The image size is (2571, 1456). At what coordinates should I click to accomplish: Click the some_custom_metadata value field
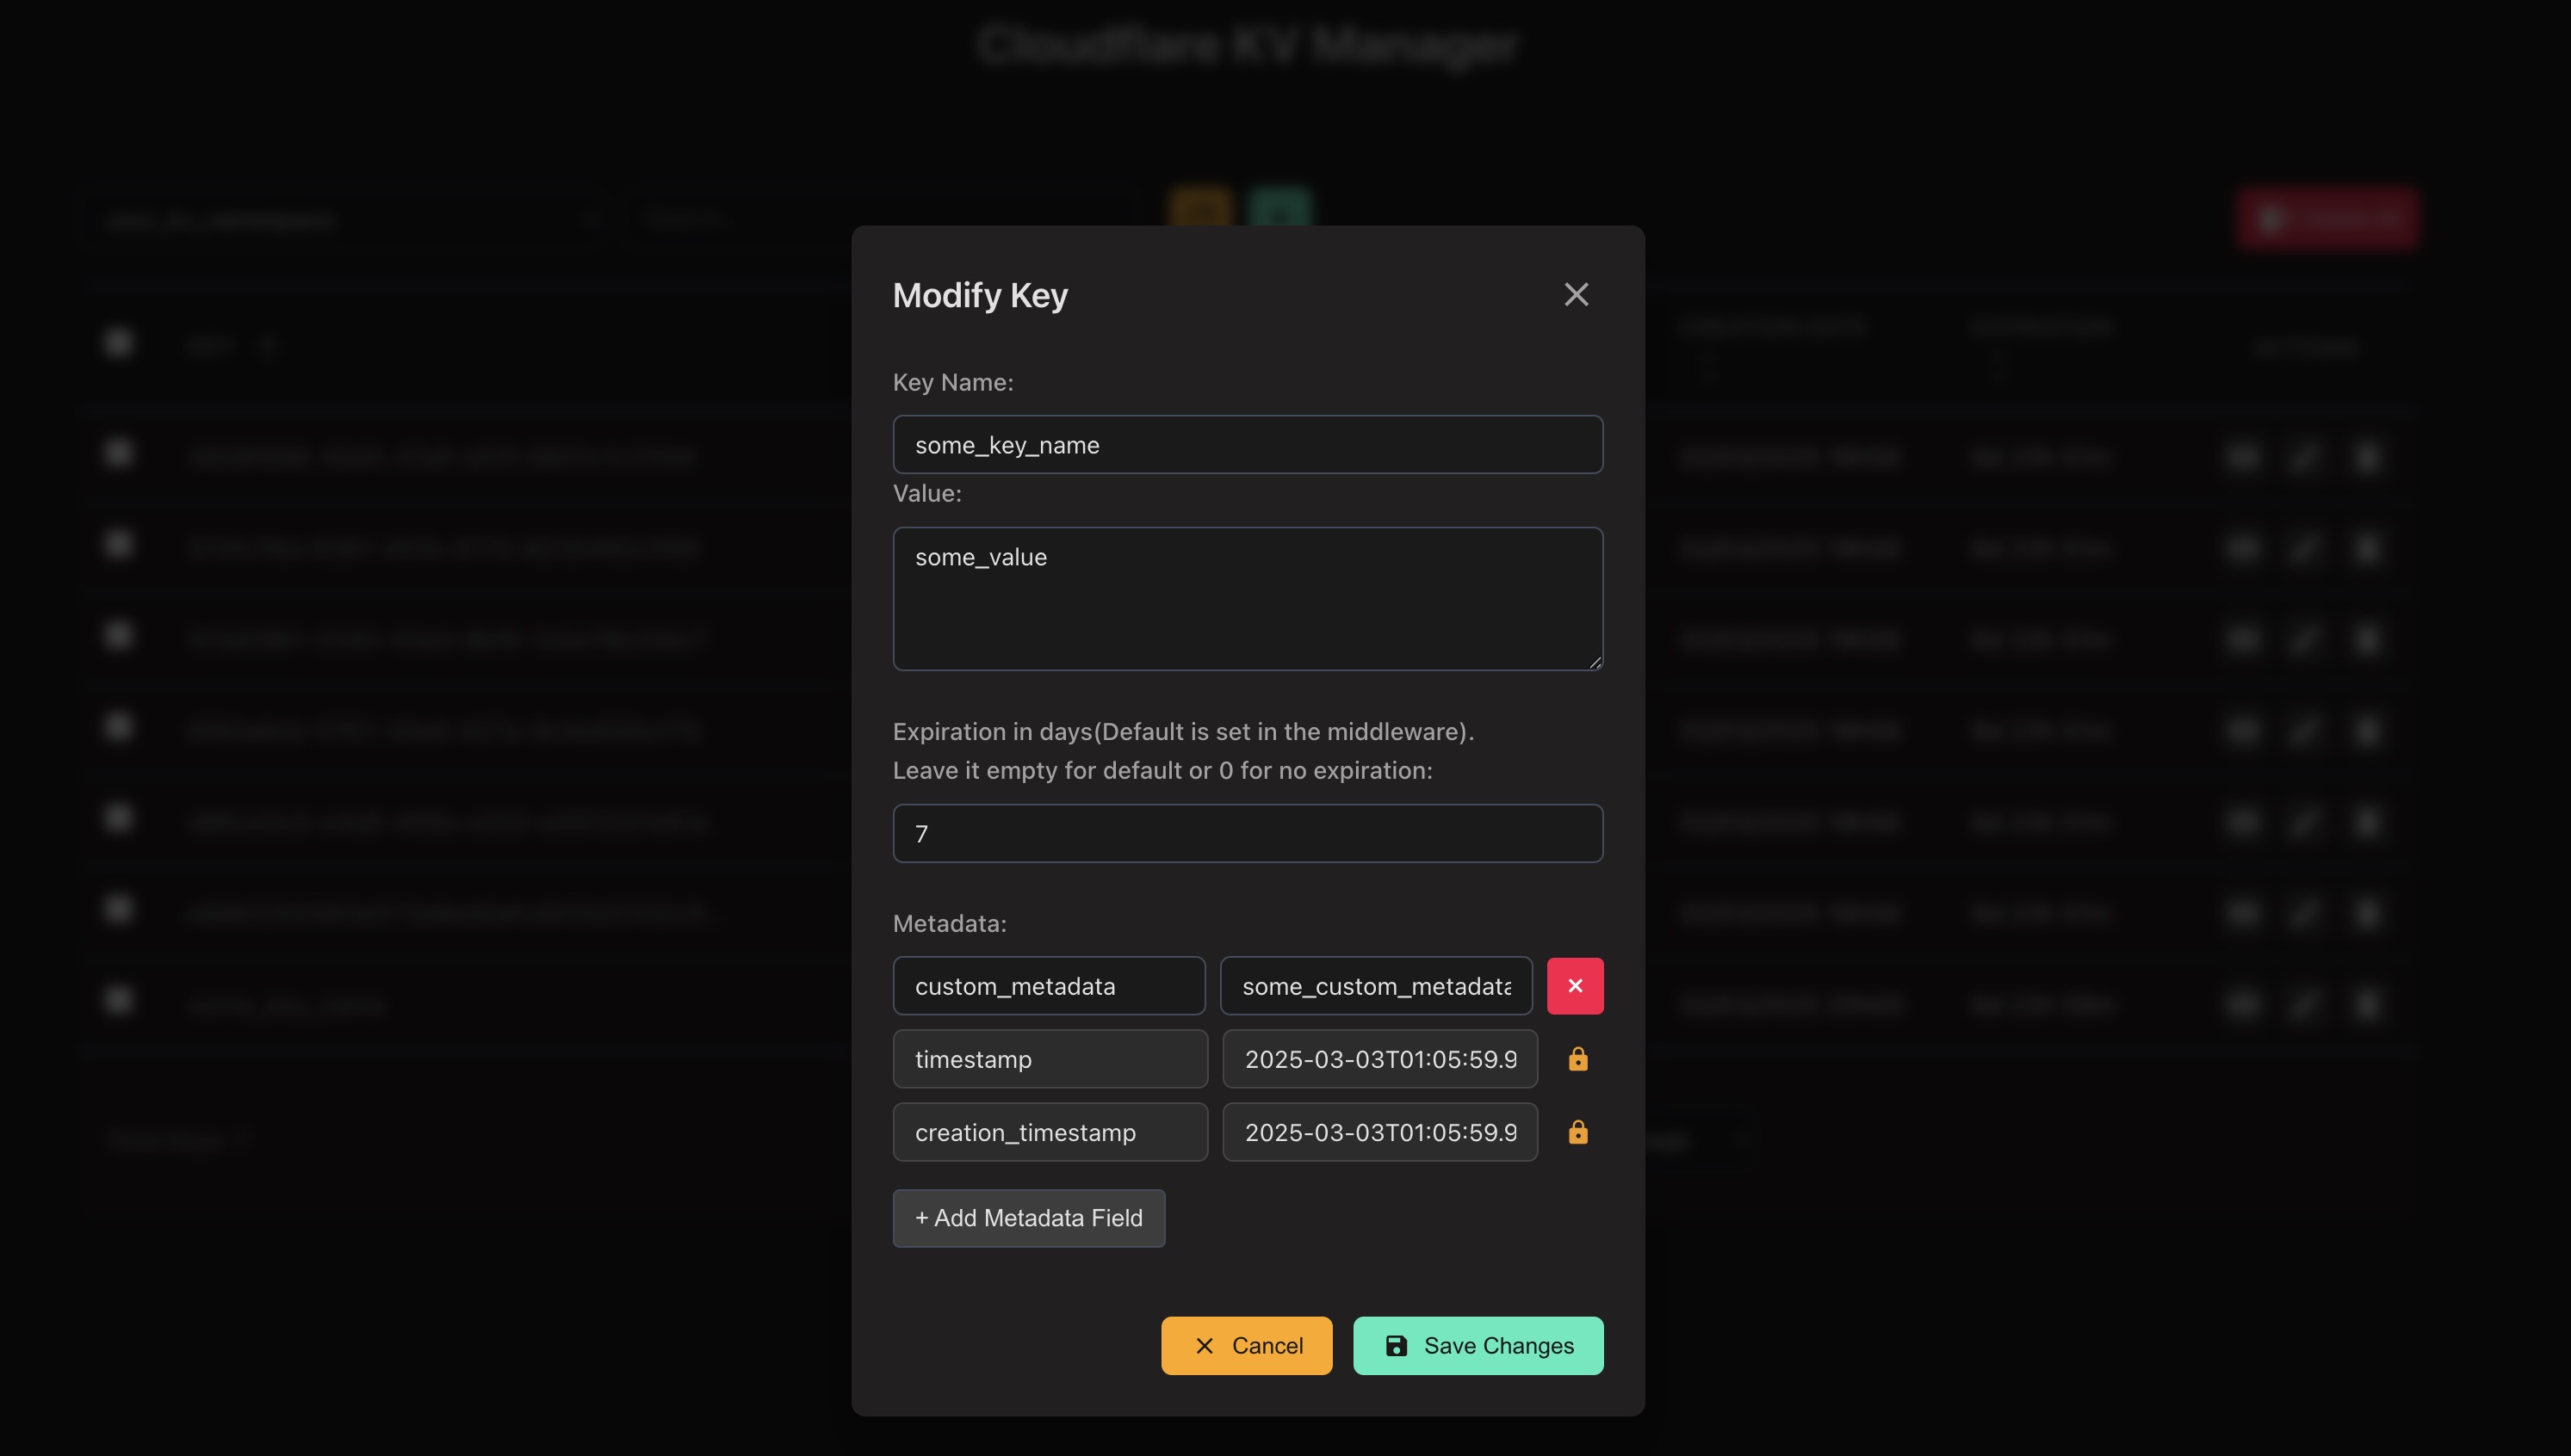click(1376, 986)
